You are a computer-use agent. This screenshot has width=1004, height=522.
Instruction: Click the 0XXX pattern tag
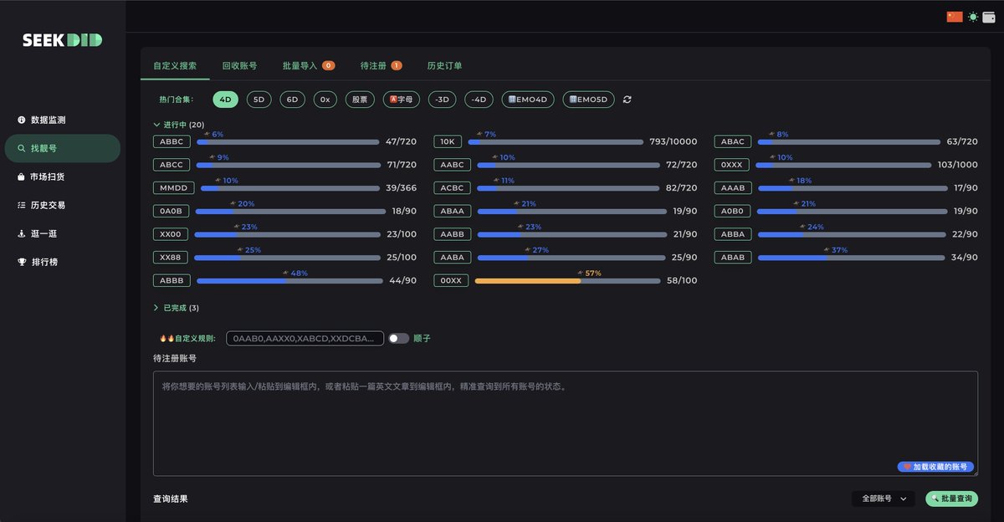(x=732, y=165)
